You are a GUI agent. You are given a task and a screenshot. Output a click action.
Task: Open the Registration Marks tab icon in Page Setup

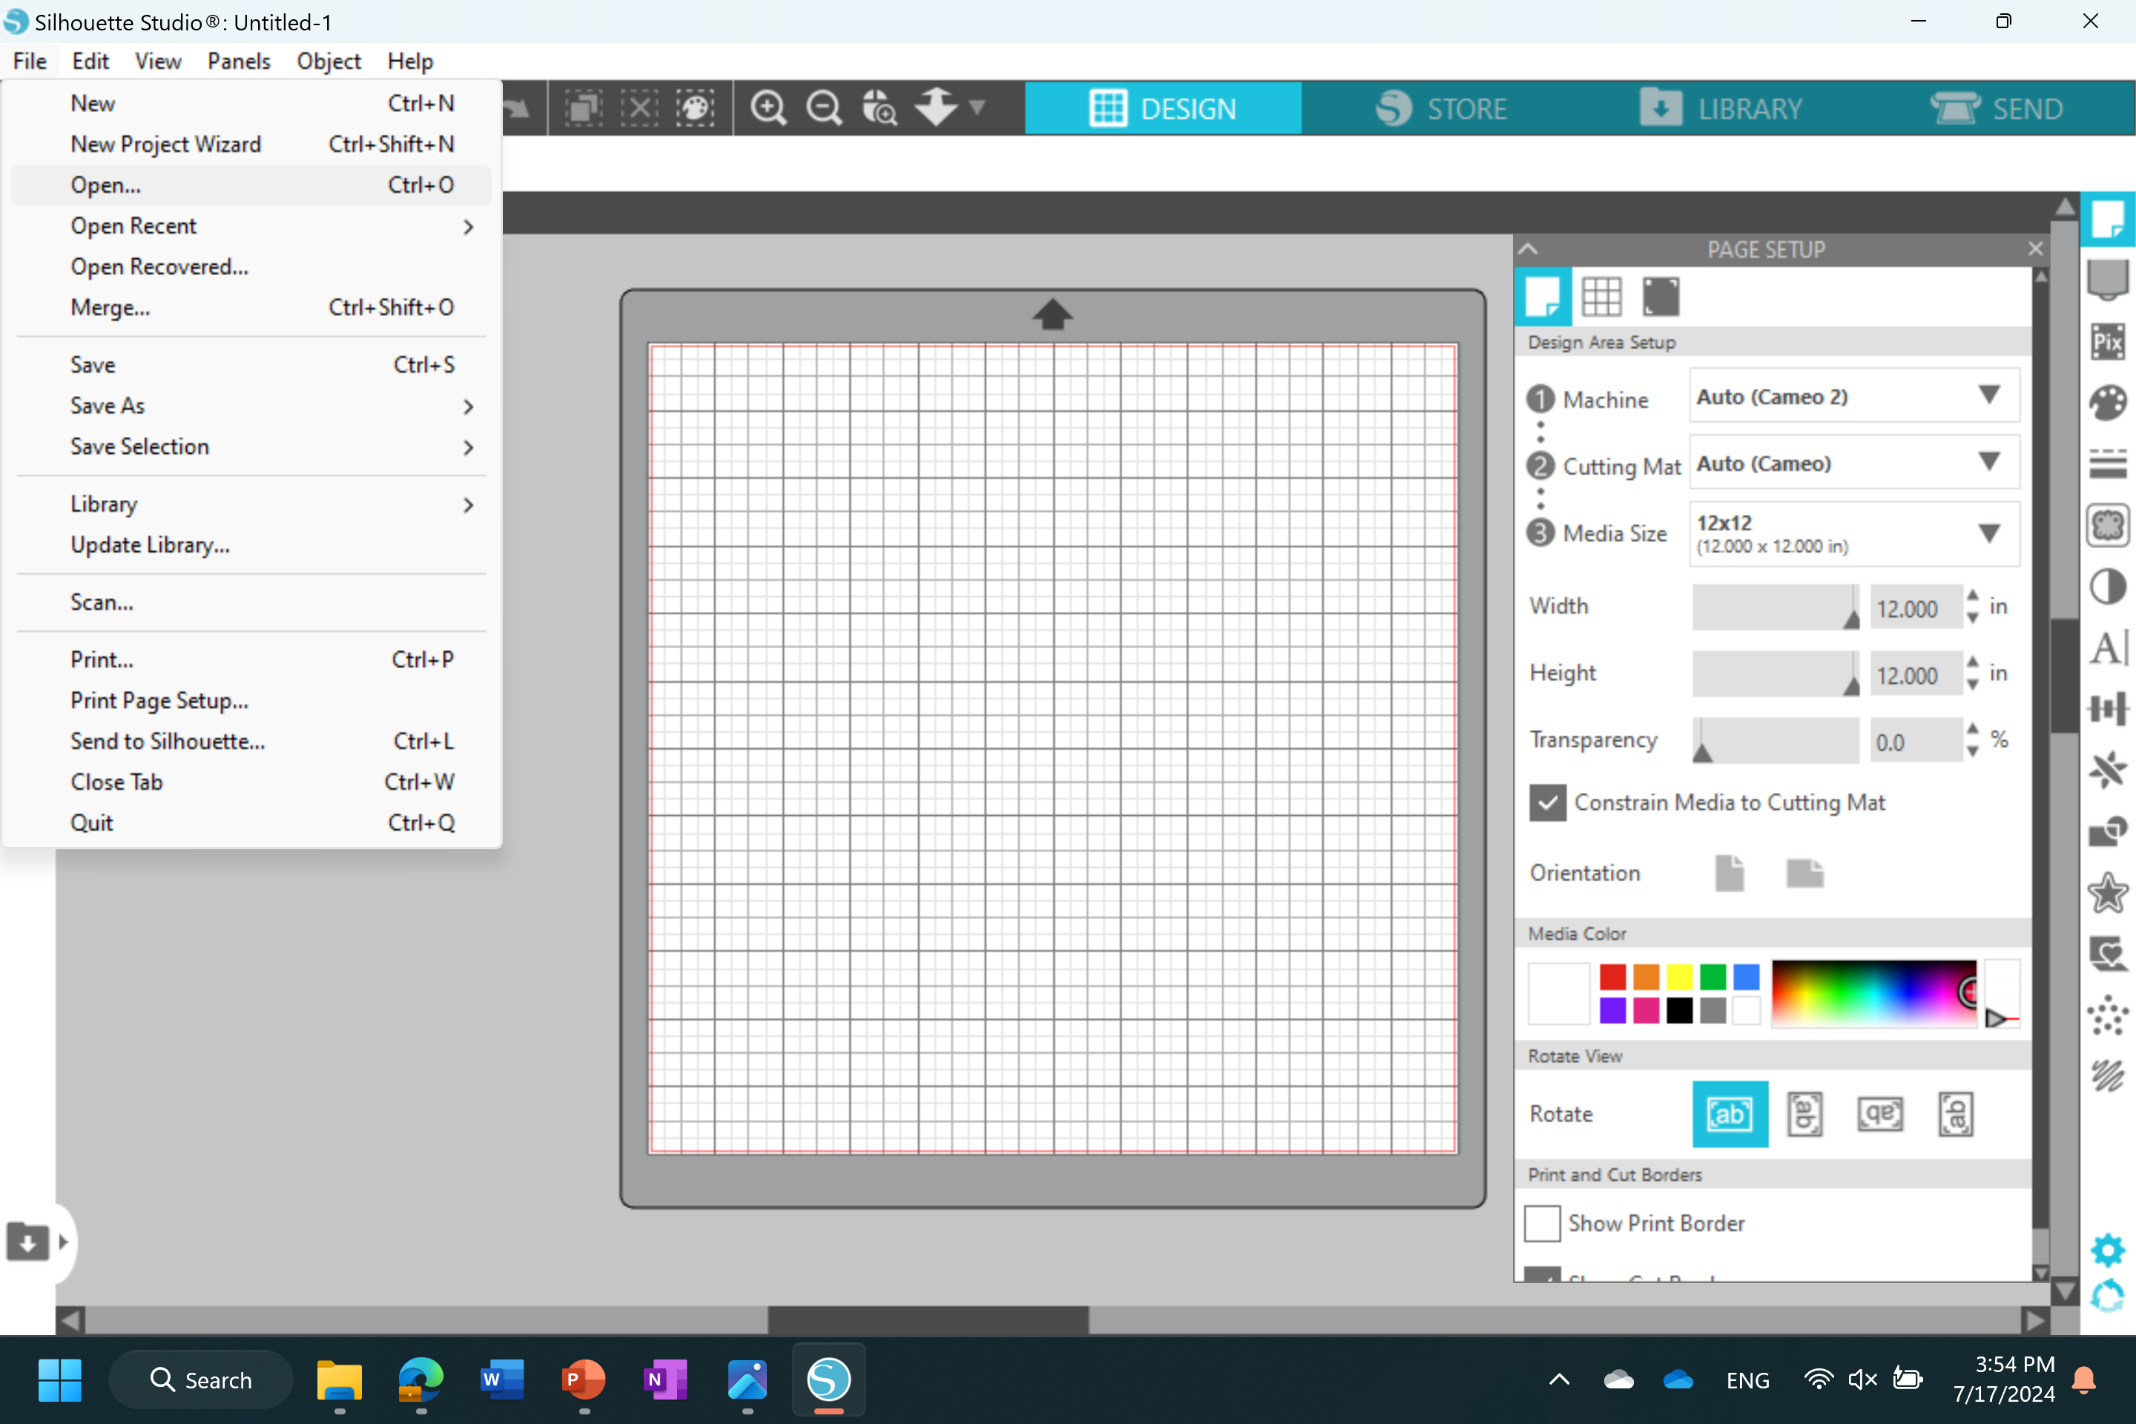pyautogui.click(x=1661, y=296)
